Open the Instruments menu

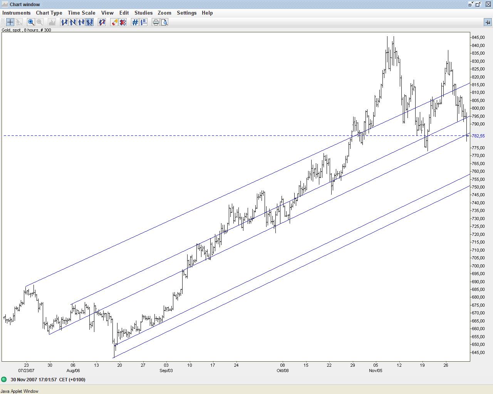[16, 13]
